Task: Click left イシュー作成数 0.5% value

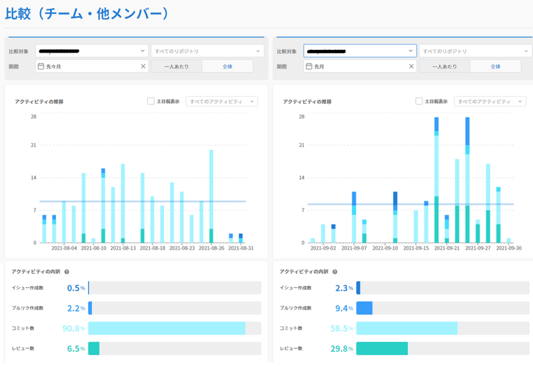Action: click(x=76, y=288)
